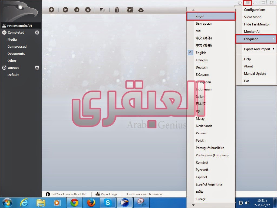This screenshot has width=277, height=208.
Task: Click language list scroll-up arrow
Action: [x=193, y=10]
